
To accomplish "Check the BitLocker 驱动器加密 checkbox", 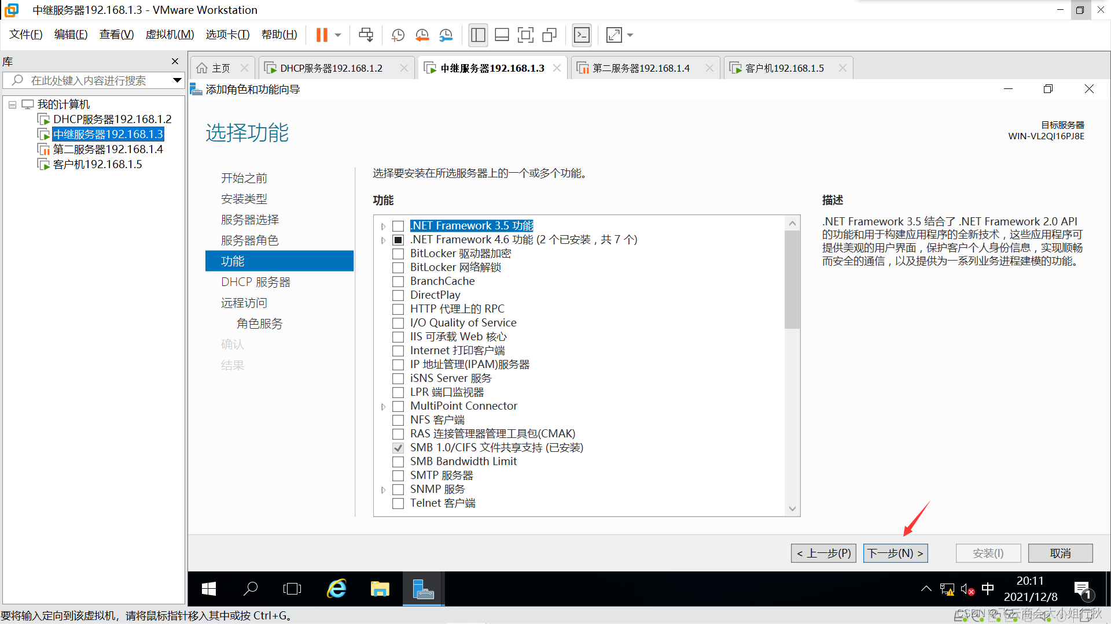I will click(x=398, y=254).
